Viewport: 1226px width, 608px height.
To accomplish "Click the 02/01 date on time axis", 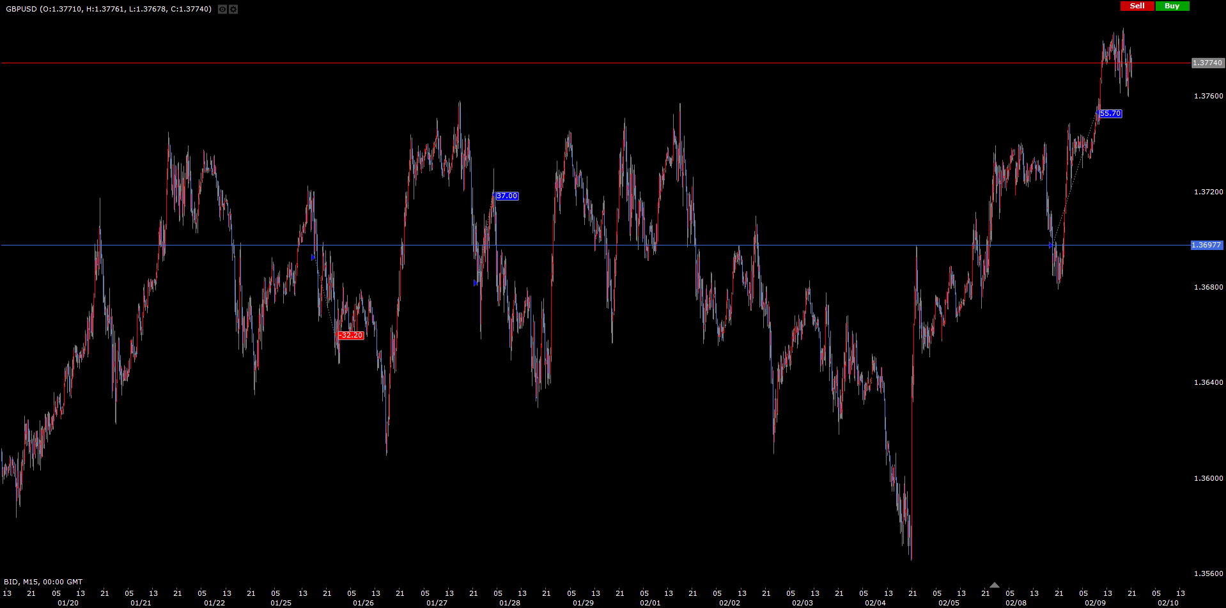I will [650, 603].
